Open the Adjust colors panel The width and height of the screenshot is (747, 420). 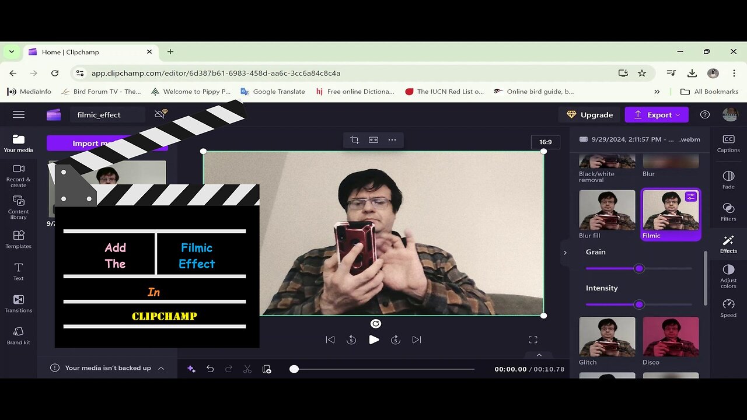click(x=728, y=276)
